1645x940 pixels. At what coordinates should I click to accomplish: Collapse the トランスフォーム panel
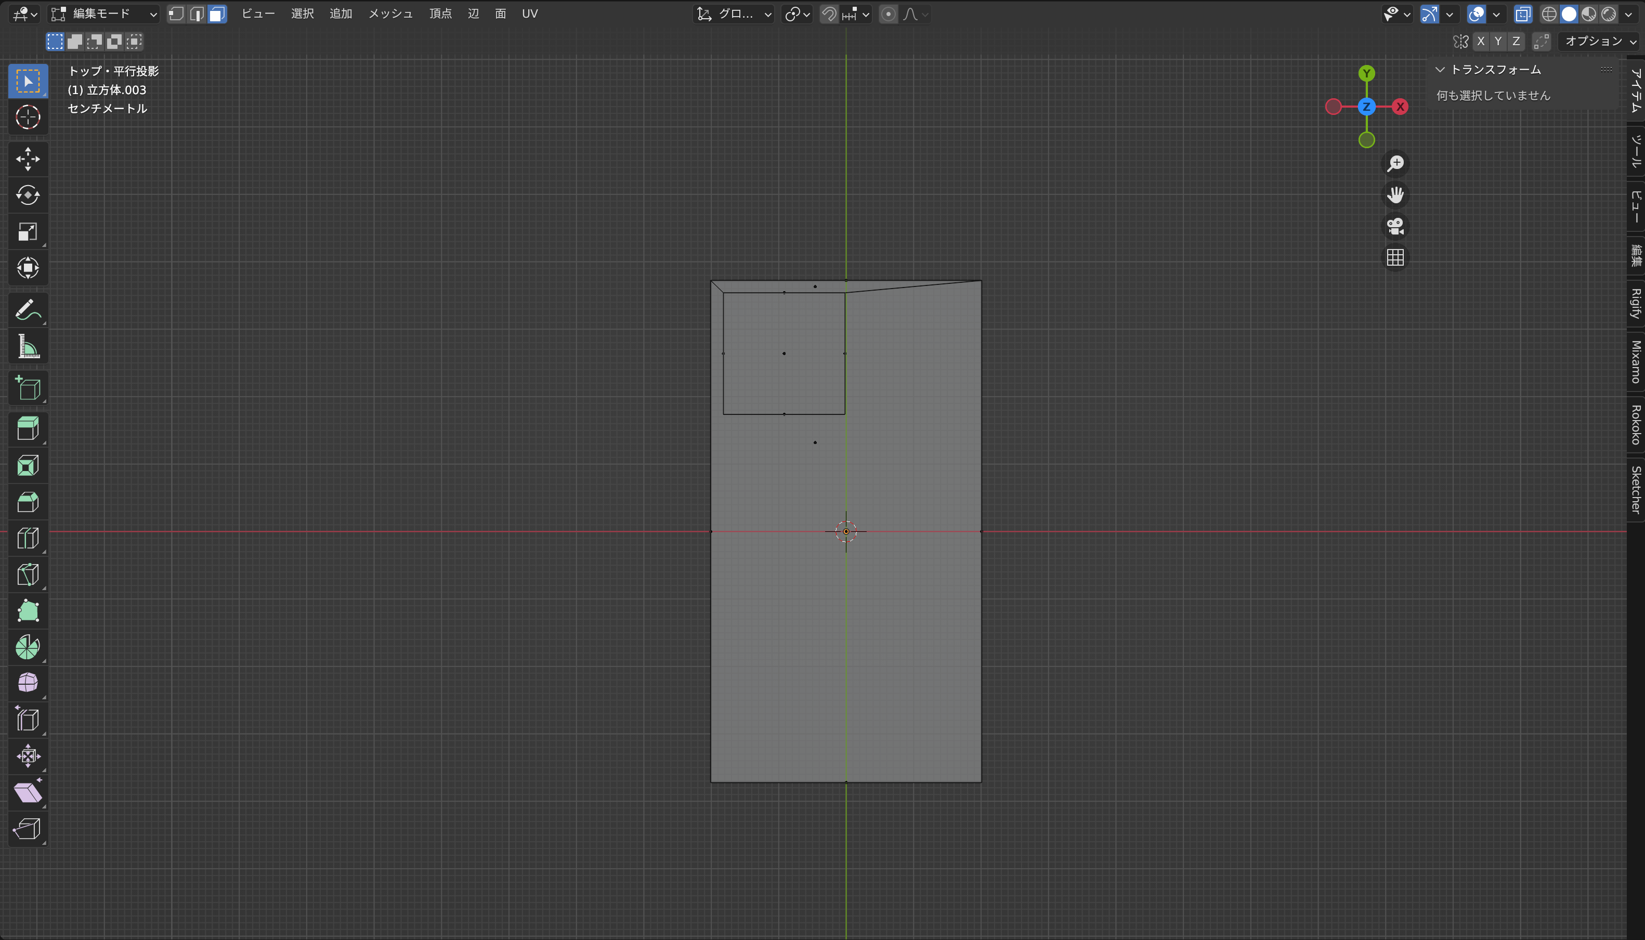(x=1440, y=69)
